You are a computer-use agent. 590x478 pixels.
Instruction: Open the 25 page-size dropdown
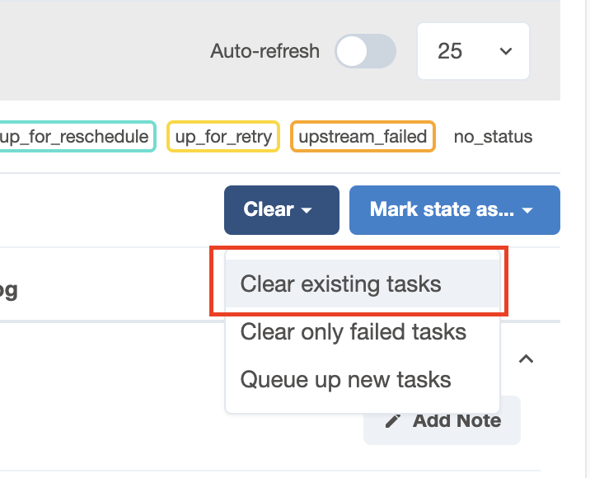coord(472,51)
